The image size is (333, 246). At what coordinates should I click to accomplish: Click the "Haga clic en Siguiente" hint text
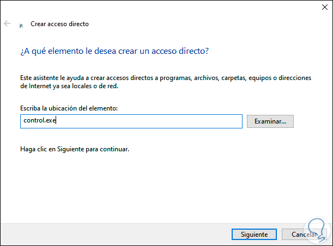(74, 149)
